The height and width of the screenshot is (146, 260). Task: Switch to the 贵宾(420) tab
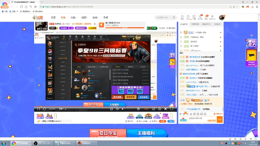tap(206, 24)
